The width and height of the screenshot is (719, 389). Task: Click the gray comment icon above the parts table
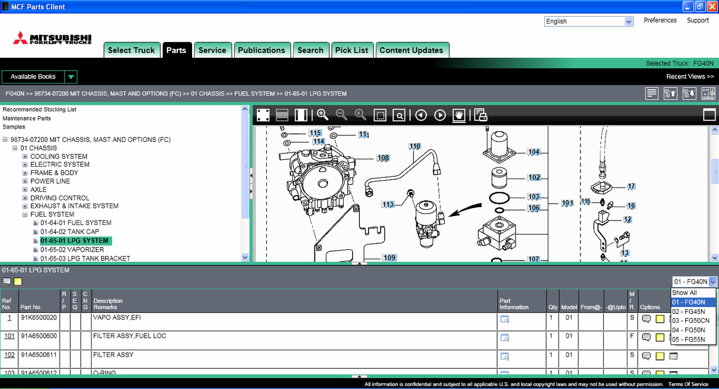[7, 281]
